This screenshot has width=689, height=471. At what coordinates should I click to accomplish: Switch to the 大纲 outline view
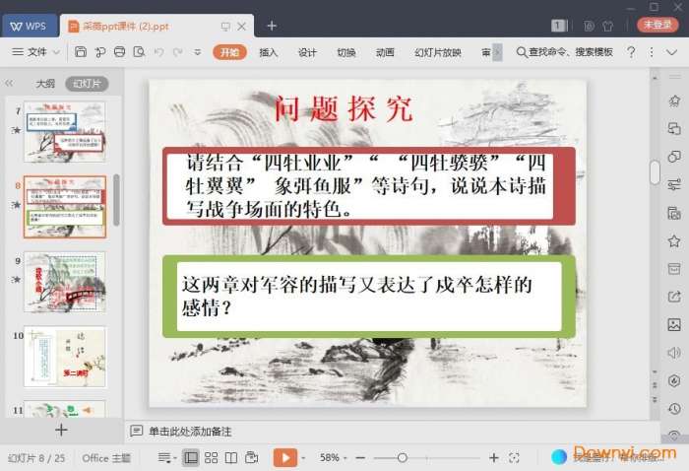[x=45, y=83]
